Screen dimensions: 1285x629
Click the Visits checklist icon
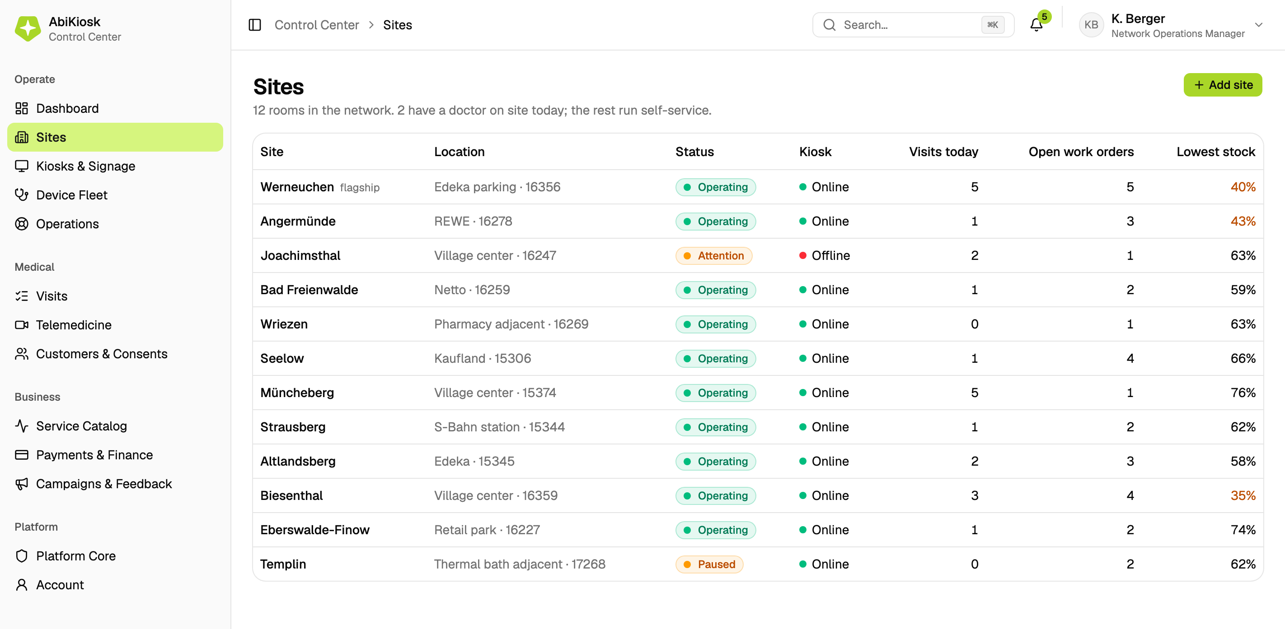point(21,296)
